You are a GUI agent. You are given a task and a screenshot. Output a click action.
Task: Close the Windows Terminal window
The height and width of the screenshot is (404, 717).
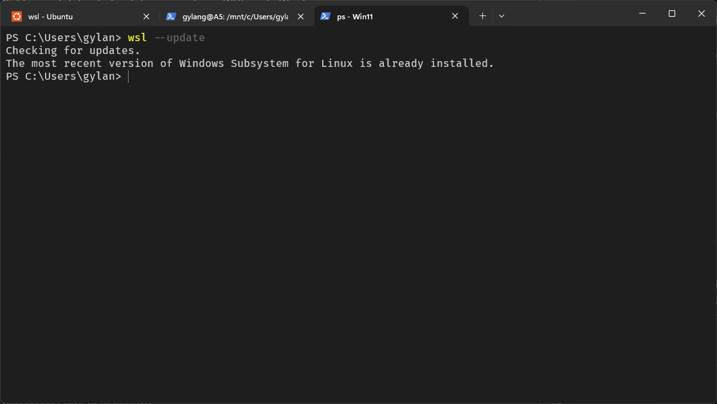701,14
